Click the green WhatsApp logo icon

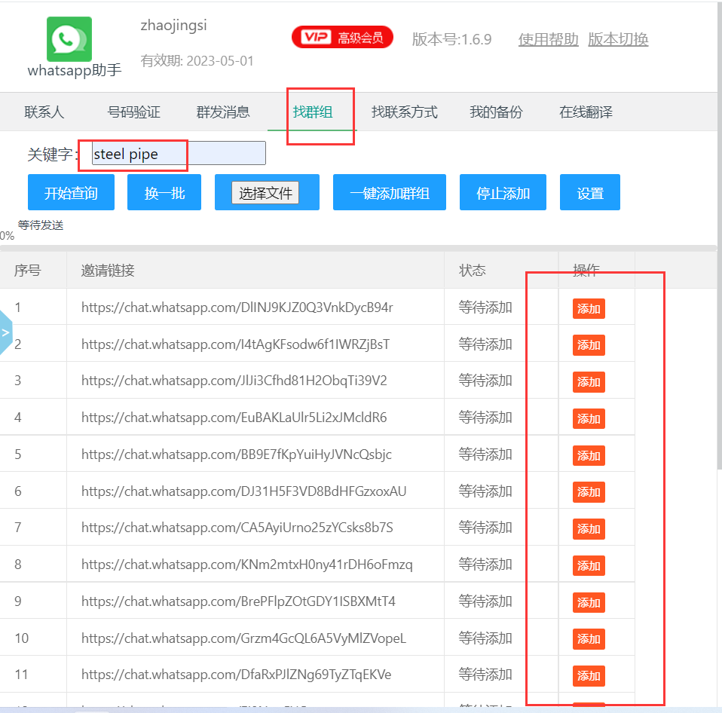click(x=69, y=39)
